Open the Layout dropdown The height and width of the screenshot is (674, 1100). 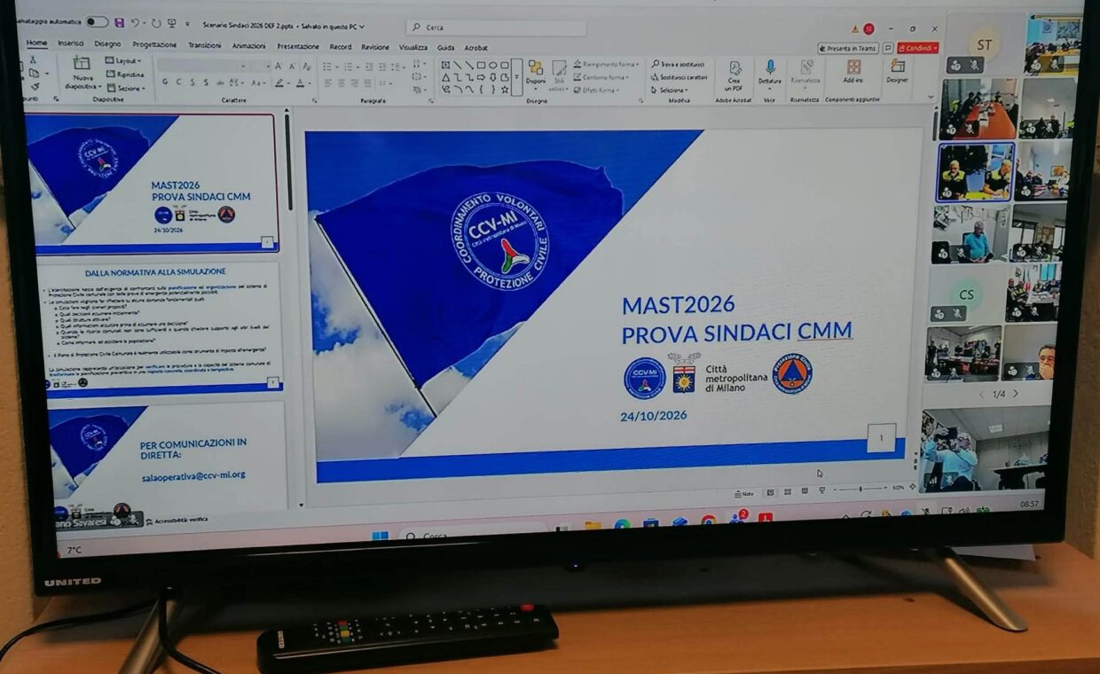click(123, 60)
